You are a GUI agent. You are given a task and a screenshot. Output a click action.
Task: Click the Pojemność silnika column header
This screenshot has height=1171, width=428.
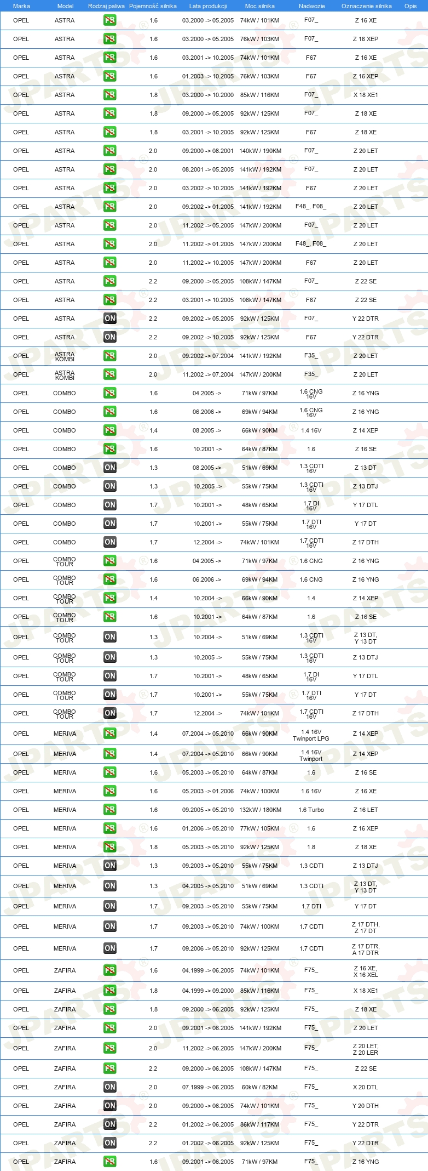153,6
